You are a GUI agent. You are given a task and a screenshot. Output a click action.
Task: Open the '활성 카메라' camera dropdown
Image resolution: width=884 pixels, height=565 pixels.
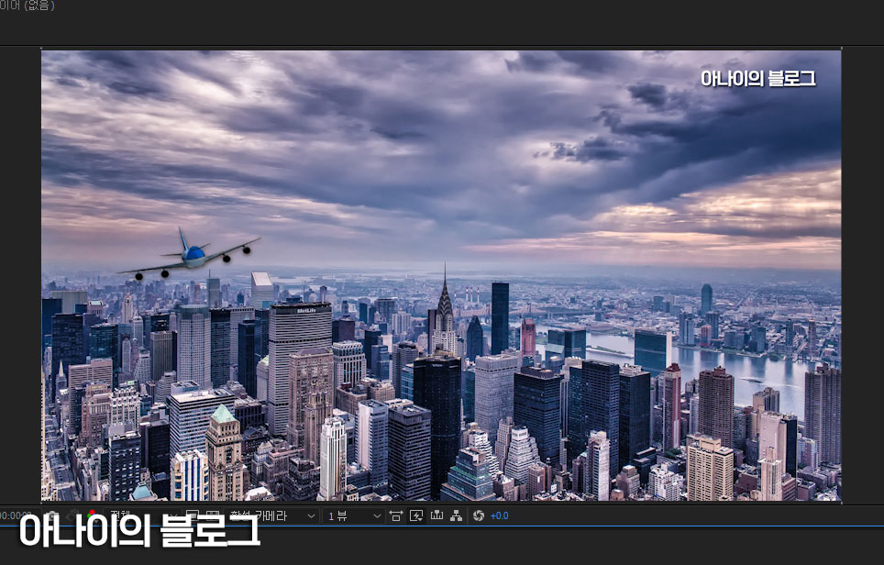pos(272,516)
